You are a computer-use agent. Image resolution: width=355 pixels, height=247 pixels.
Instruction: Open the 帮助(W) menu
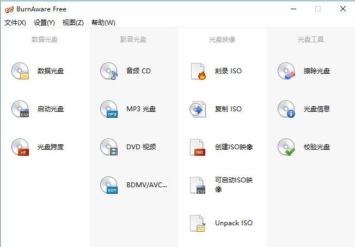[103, 23]
